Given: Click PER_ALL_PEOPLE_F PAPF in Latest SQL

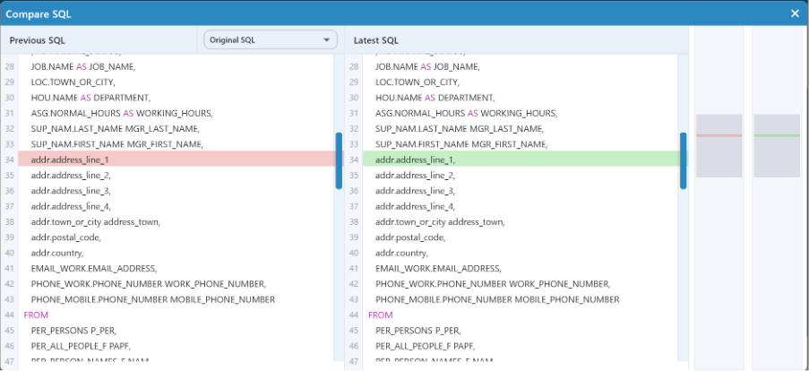Looking at the screenshot, I should click(x=426, y=346).
